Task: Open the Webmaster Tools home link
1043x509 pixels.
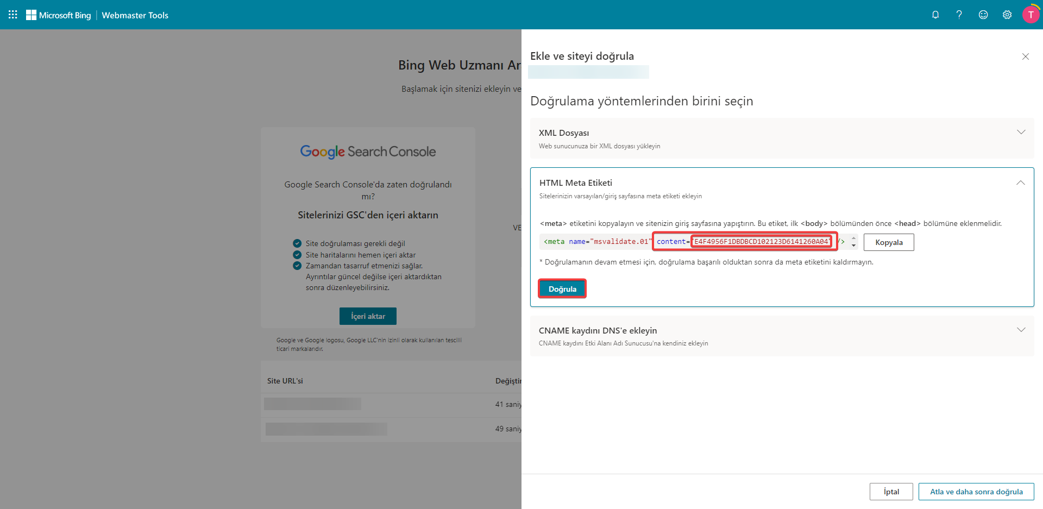Action: tap(135, 15)
